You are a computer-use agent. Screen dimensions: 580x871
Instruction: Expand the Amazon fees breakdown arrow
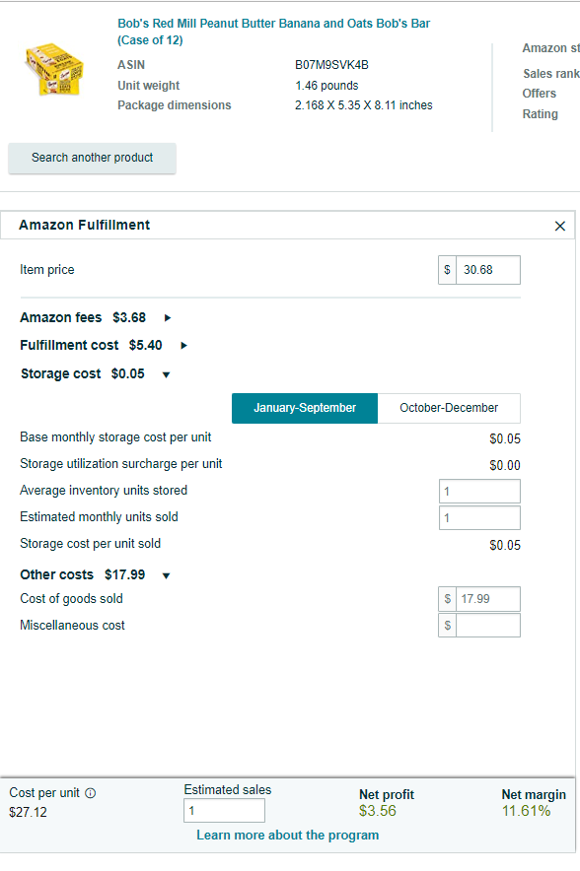coord(168,317)
